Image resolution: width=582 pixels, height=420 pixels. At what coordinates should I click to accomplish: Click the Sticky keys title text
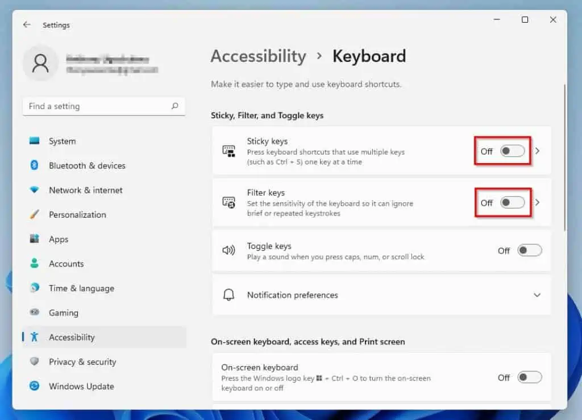tap(267, 141)
